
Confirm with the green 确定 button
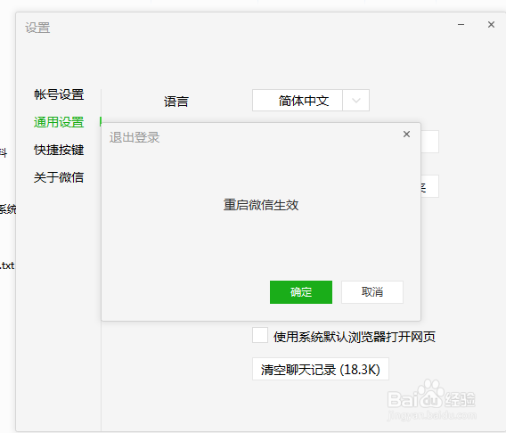[301, 292]
